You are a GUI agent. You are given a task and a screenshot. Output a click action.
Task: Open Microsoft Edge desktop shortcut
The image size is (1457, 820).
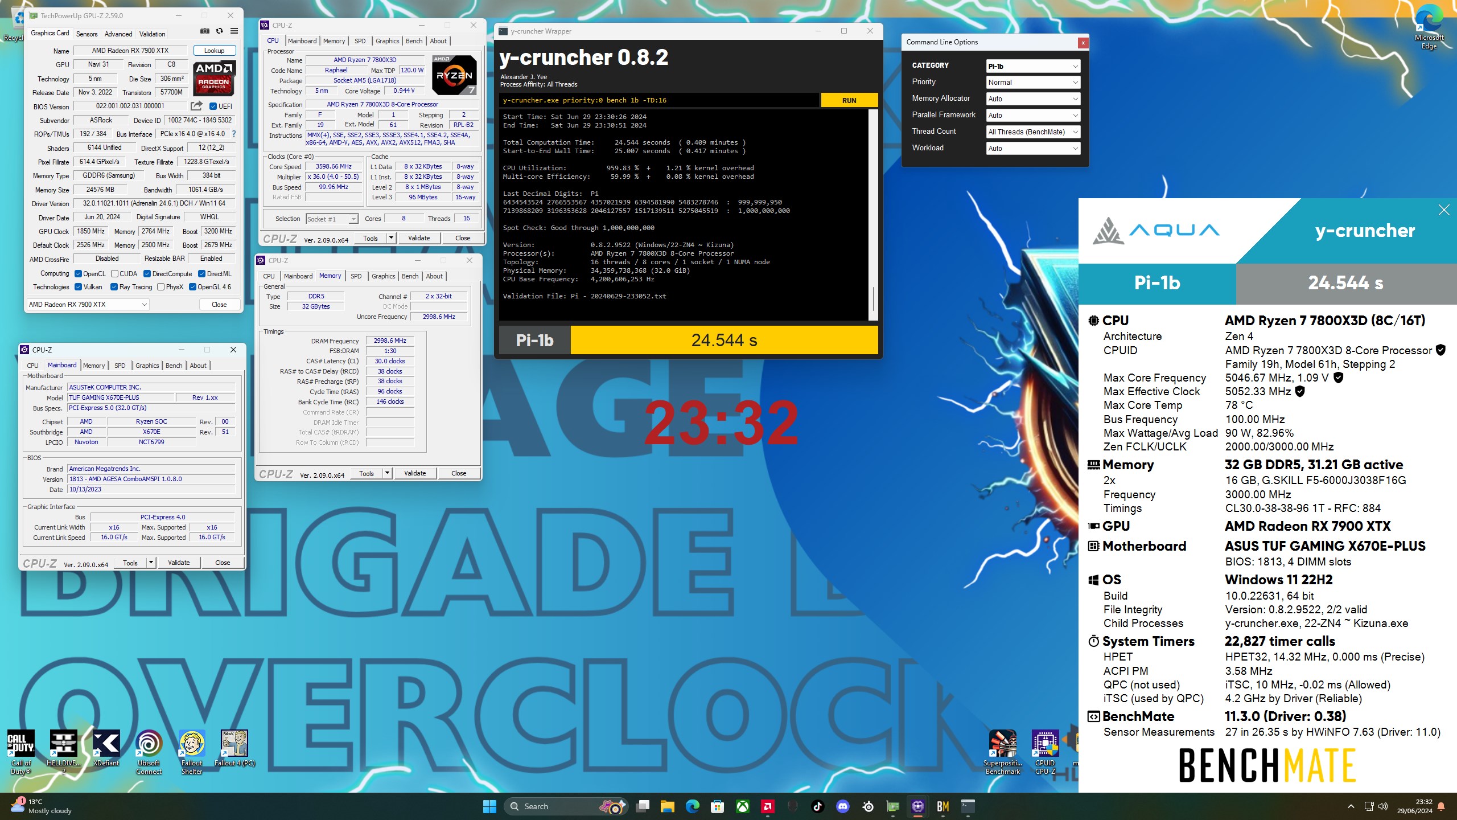coord(1429,27)
